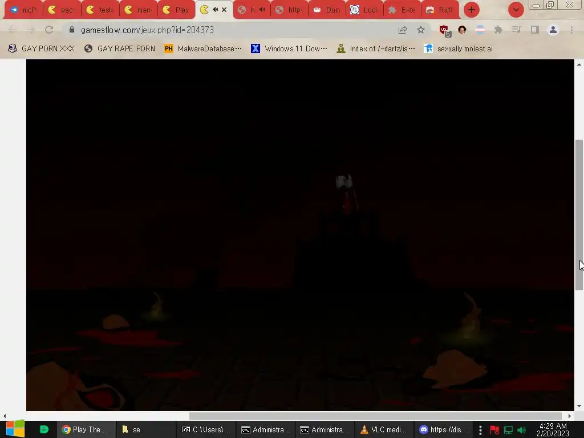Open the 'se' folder taskbar item

click(145, 429)
